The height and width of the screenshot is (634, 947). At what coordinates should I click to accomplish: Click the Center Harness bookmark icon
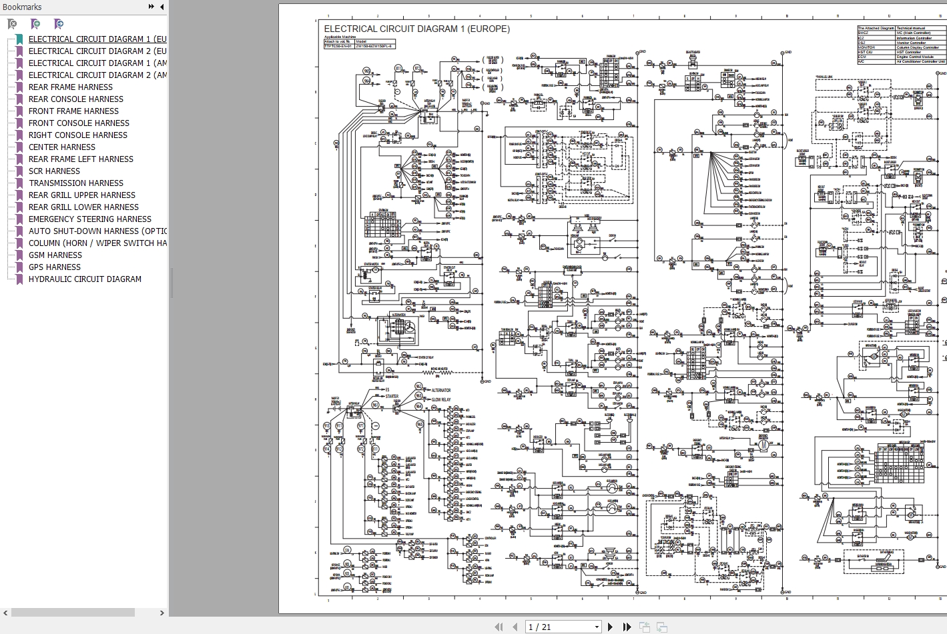click(19, 147)
